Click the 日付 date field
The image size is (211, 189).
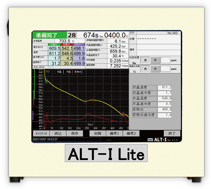(152, 33)
